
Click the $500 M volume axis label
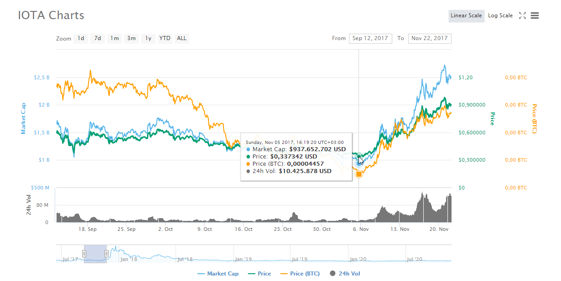(x=40, y=188)
